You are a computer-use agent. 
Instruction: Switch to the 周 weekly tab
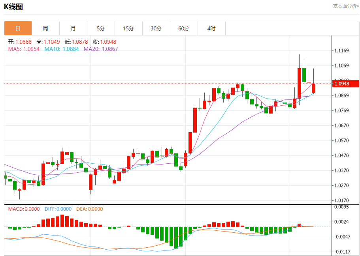(x=45, y=28)
